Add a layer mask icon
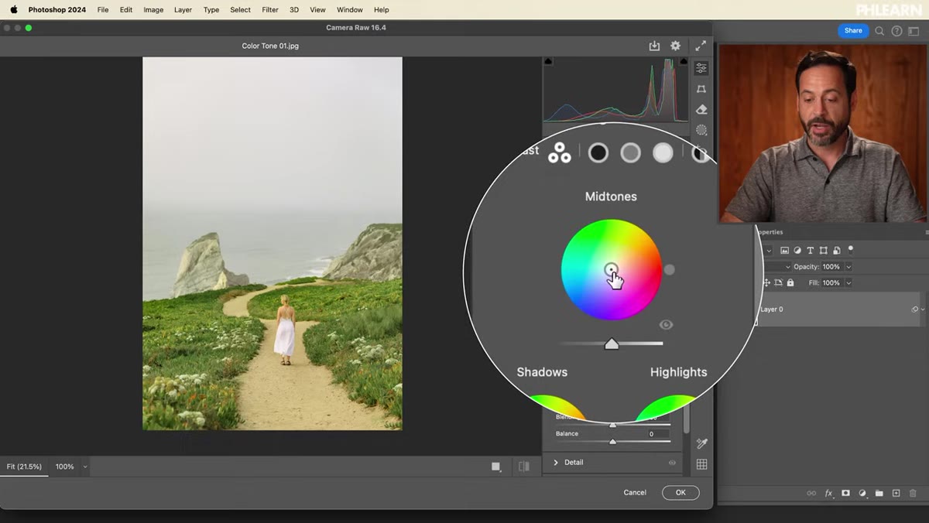This screenshot has height=523, width=929. [x=845, y=493]
